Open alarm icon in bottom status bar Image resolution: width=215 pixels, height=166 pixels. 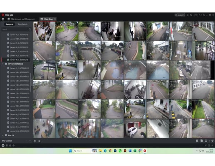pos(3,146)
